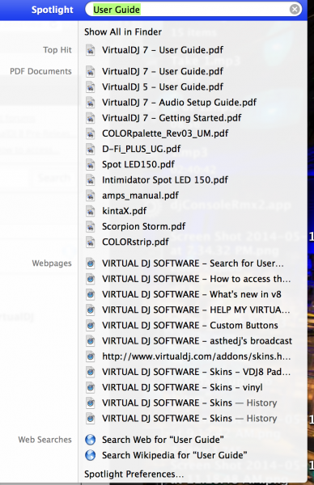Screen dimensions: 314x485
Task: Select the kintaX.pdf result
Action: [x=124, y=211]
